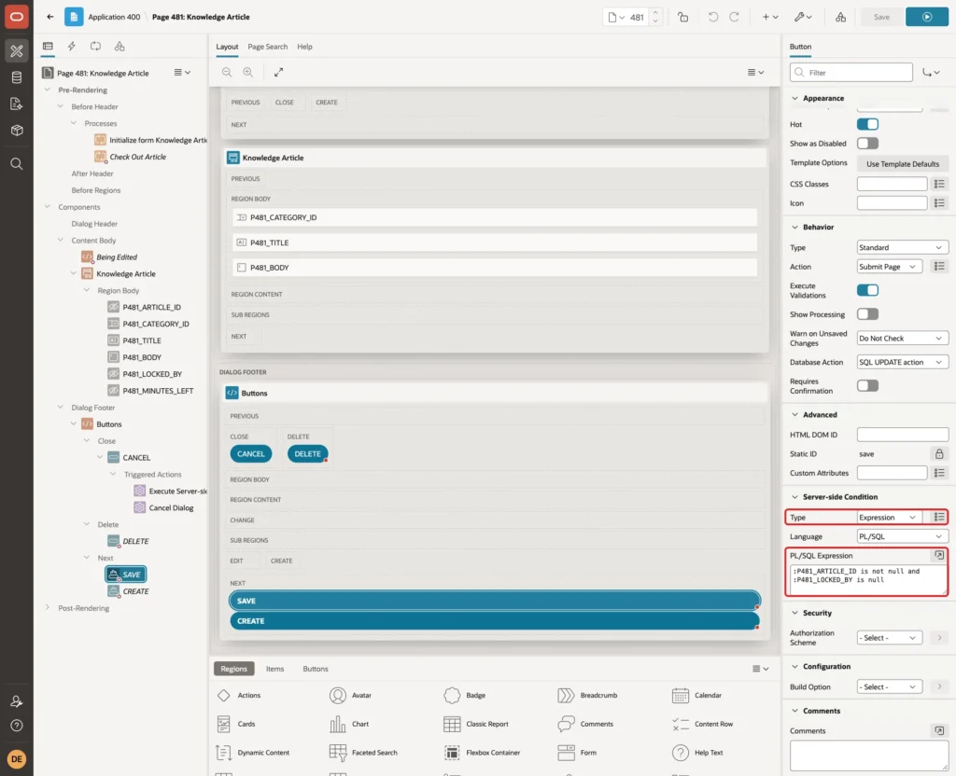This screenshot has width=956, height=776.
Task: Open the top toolbar Shared Components icon
Action: 841,17
